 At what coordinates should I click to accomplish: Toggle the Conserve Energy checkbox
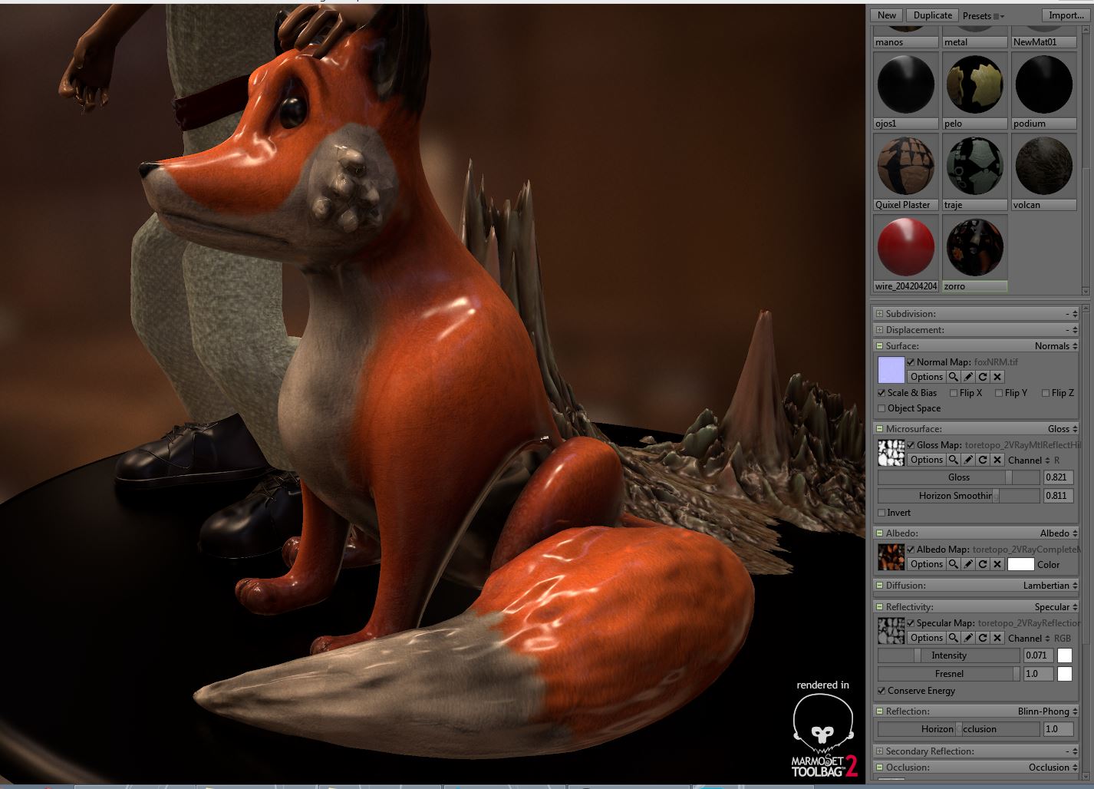tap(881, 691)
